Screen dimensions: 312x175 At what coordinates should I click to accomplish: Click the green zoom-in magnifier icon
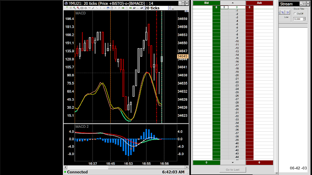(x=75, y=8)
